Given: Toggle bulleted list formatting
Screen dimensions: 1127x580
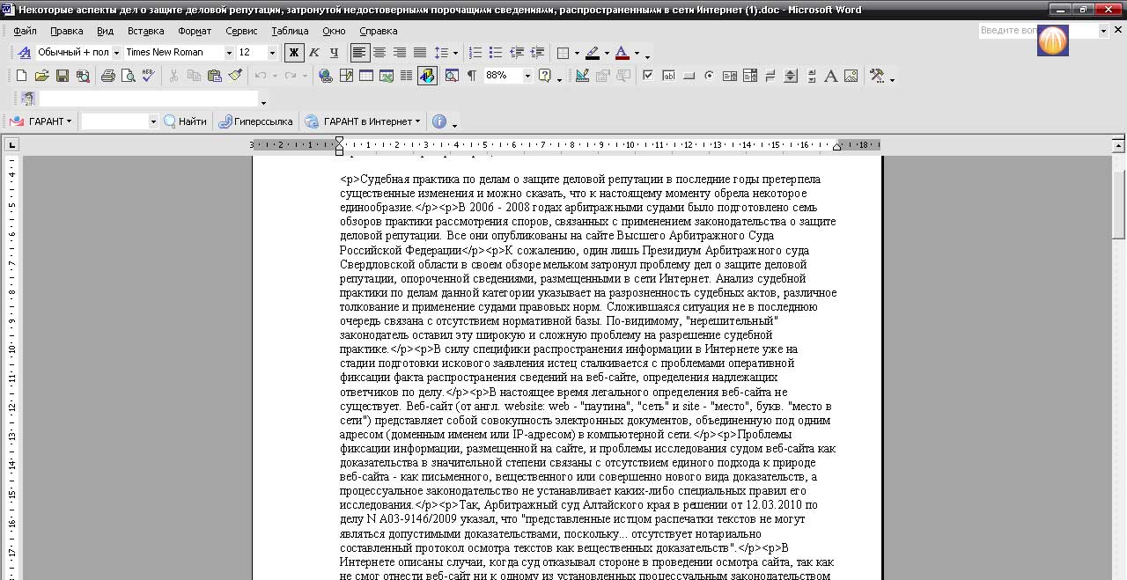Looking at the screenshot, I should (497, 53).
